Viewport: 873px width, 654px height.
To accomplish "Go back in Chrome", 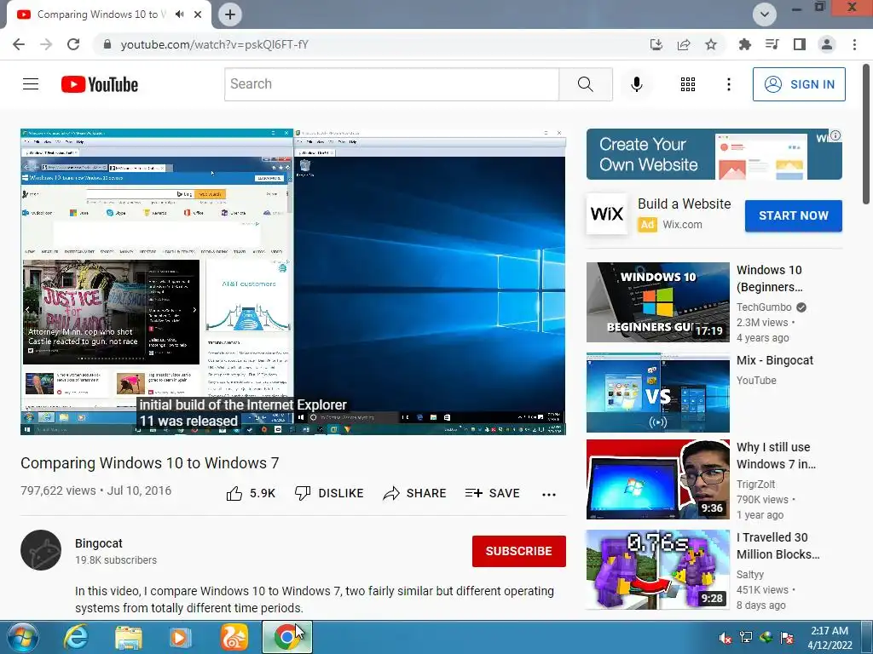I will [19, 44].
